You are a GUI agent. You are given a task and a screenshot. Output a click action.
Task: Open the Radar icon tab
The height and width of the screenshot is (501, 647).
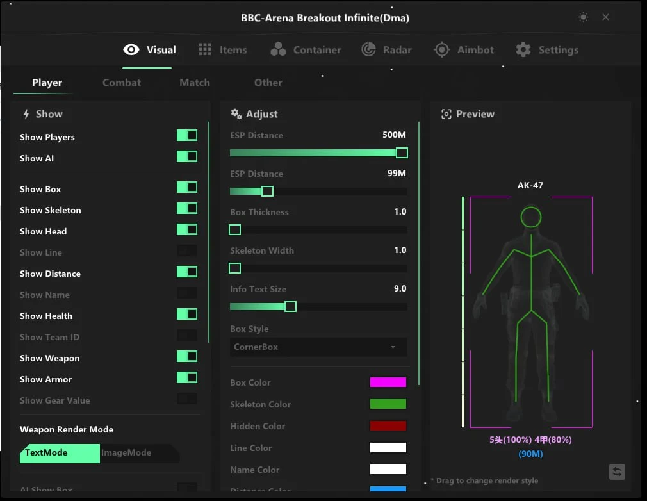368,49
